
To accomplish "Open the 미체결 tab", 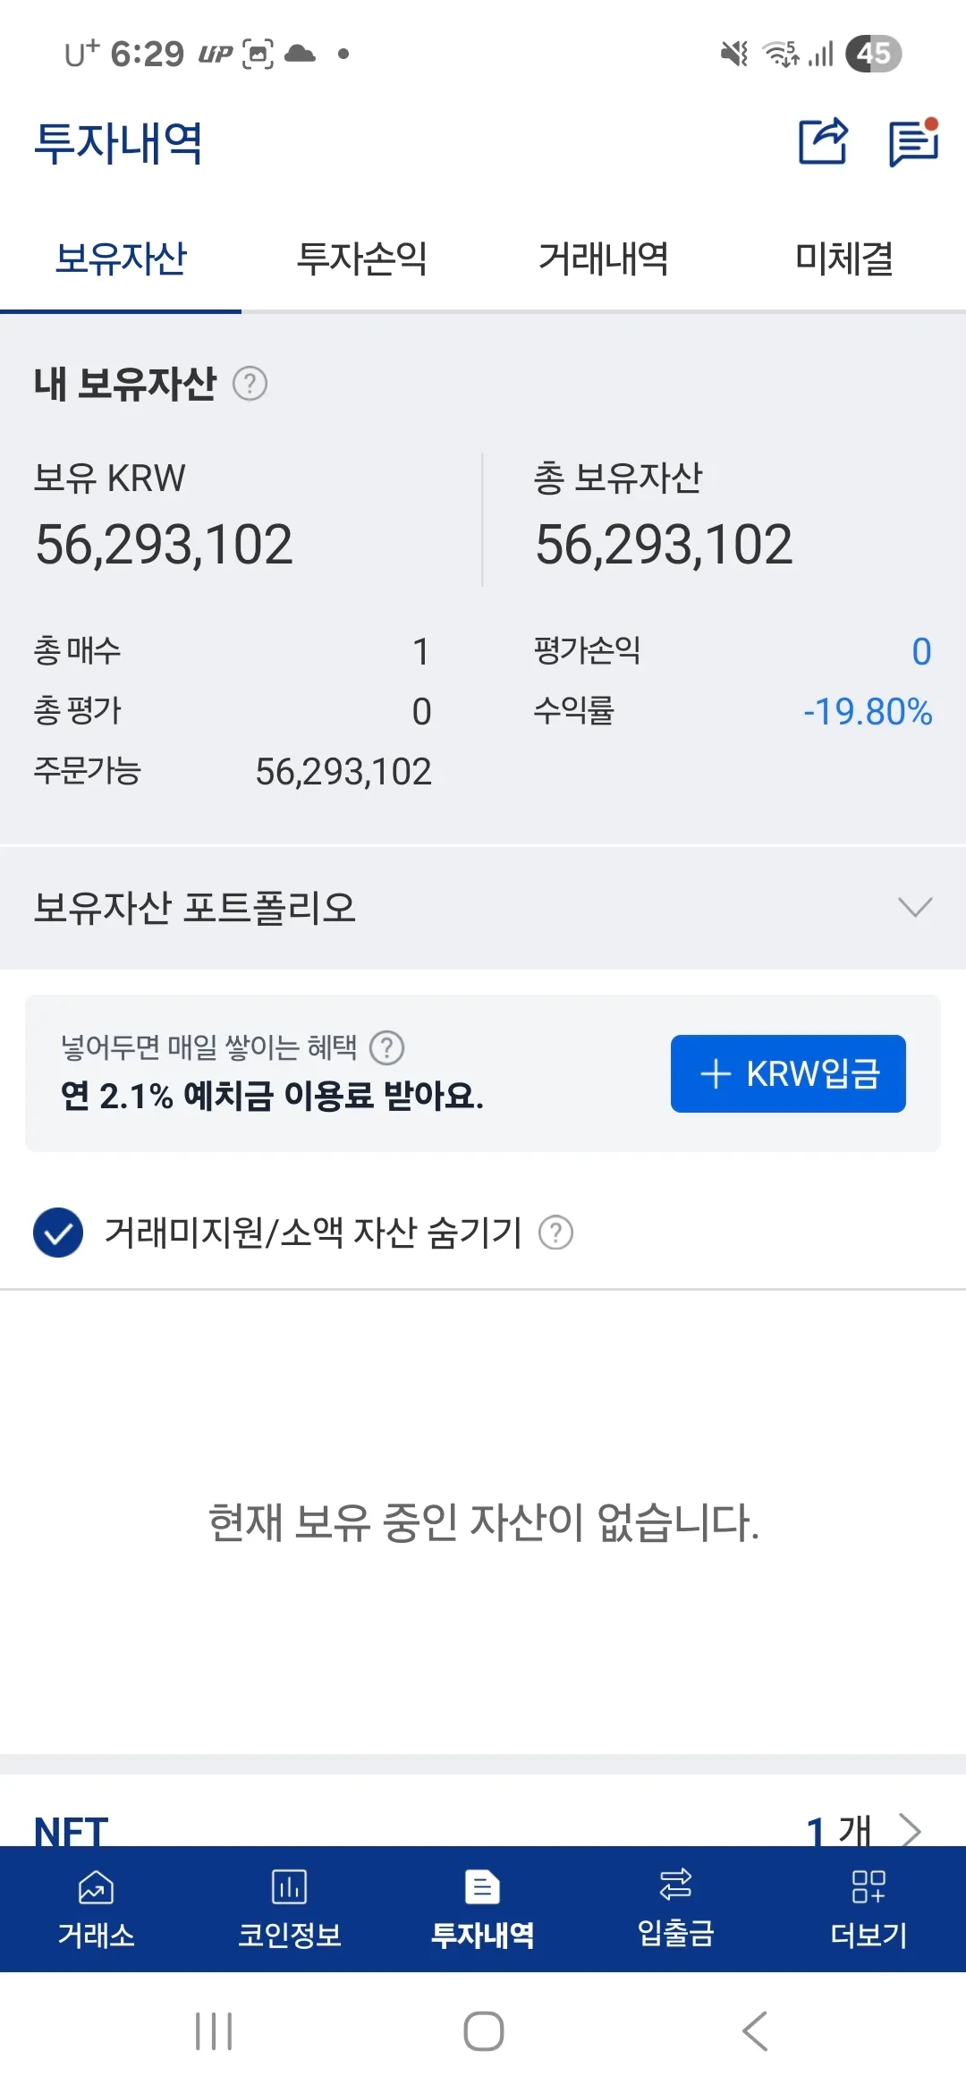I will click(x=844, y=259).
